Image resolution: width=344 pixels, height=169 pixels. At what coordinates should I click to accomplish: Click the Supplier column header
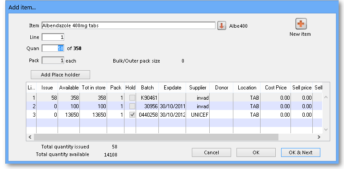198,88
